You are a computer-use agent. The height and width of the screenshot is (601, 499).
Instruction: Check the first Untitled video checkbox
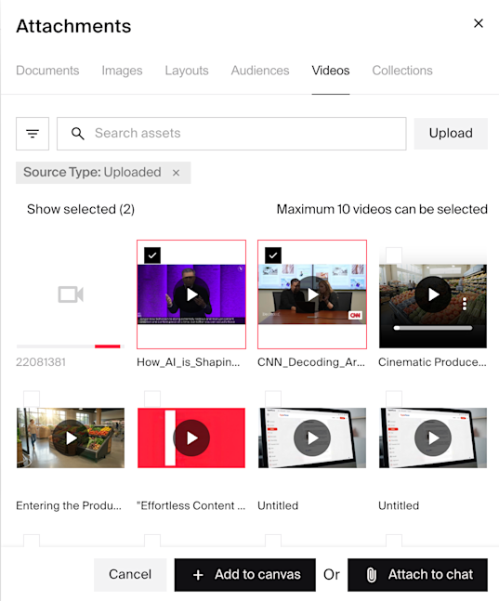pos(273,398)
